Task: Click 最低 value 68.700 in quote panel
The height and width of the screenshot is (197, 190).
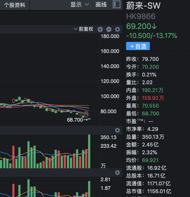Action: point(150,114)
